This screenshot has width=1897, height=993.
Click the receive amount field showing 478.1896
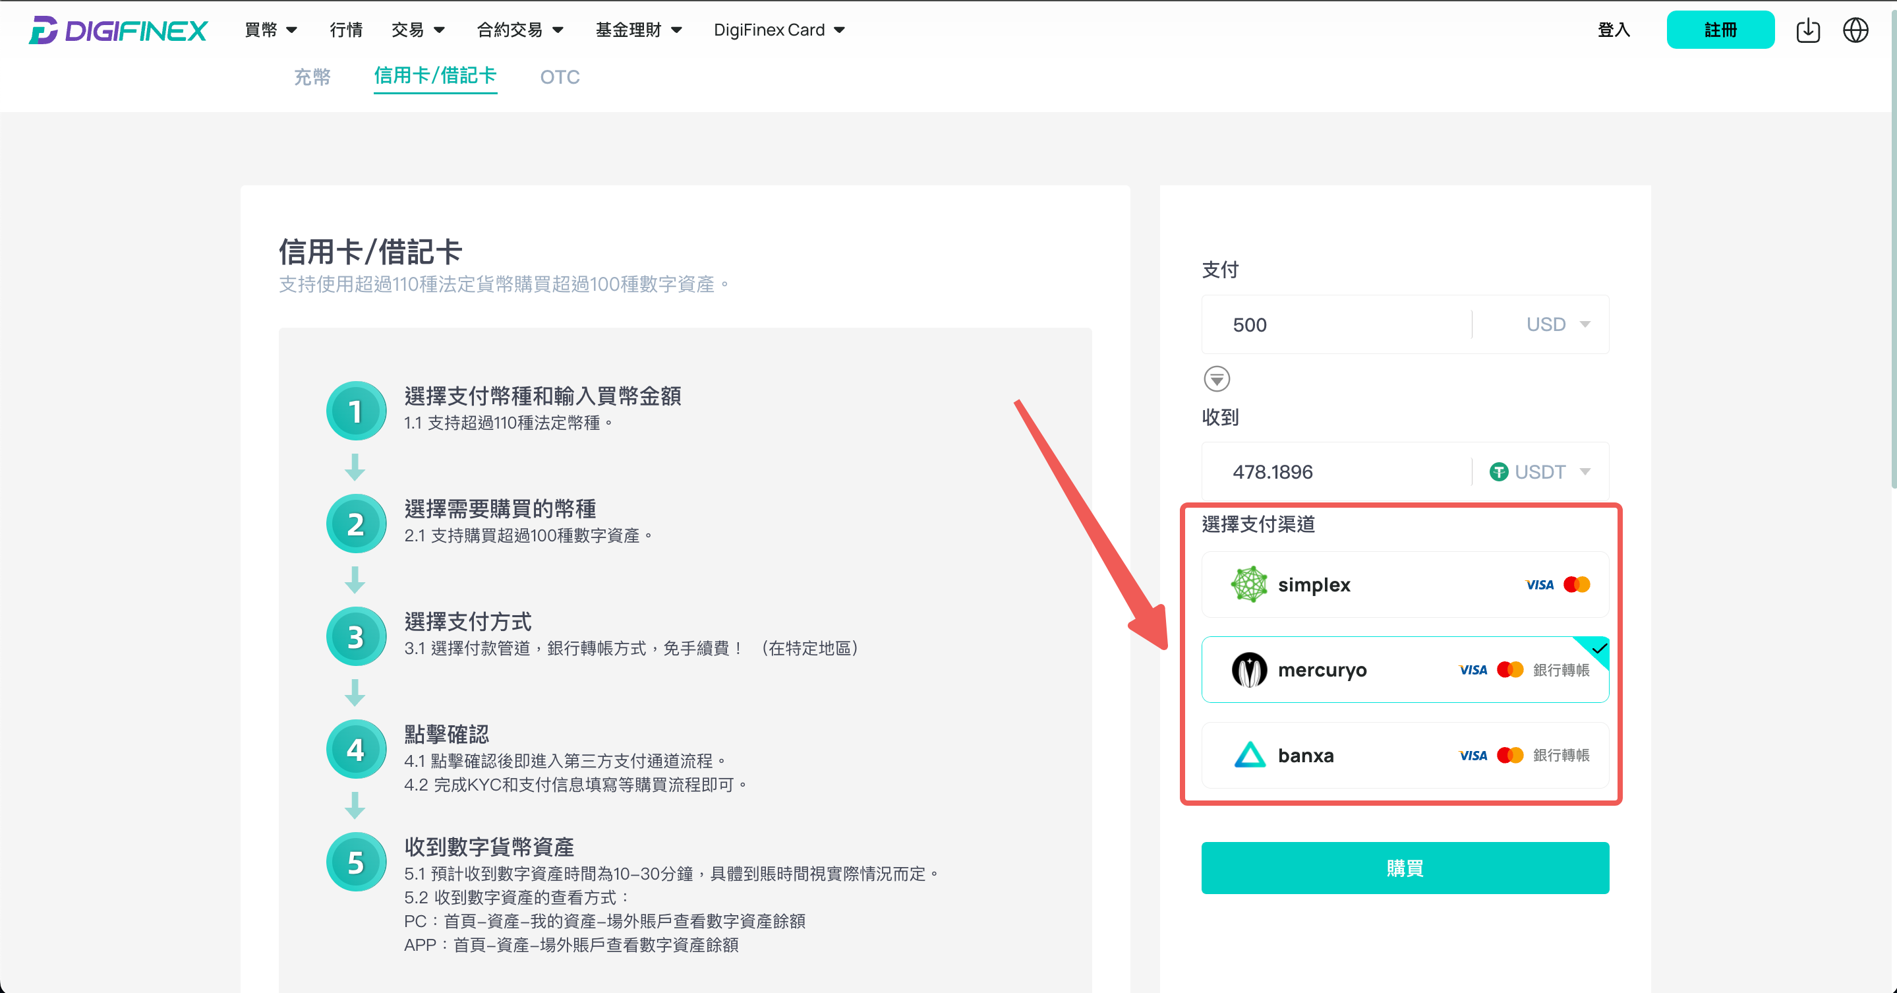[1337, 471]
